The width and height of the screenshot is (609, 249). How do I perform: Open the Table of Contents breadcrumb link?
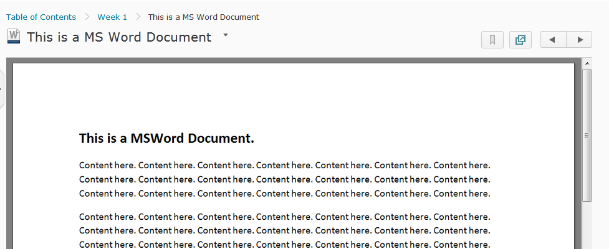pyautogui.click(x=41, y=17)
